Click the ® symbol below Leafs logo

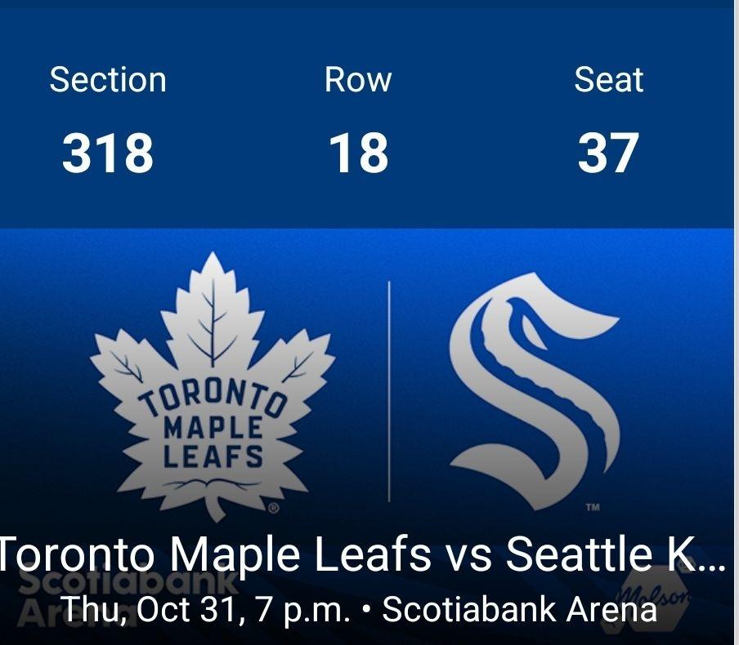click(x=274, y=508)
